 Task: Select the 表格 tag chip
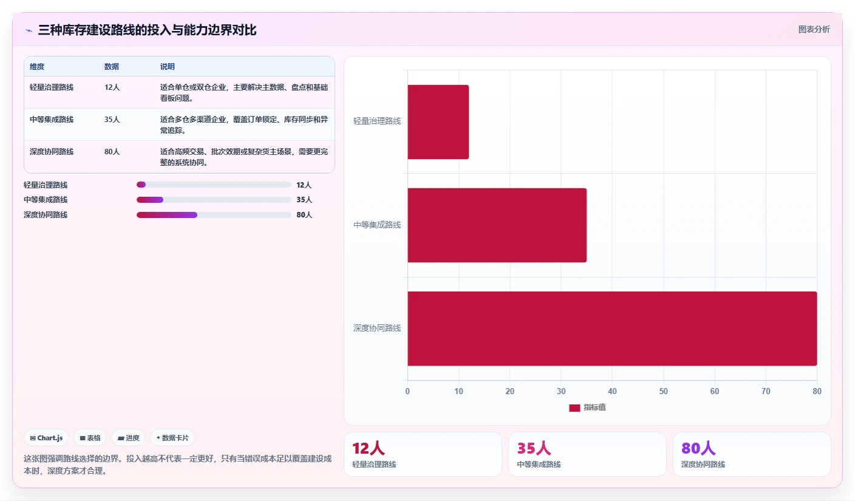pyautogui.click(x=90, y=438)
